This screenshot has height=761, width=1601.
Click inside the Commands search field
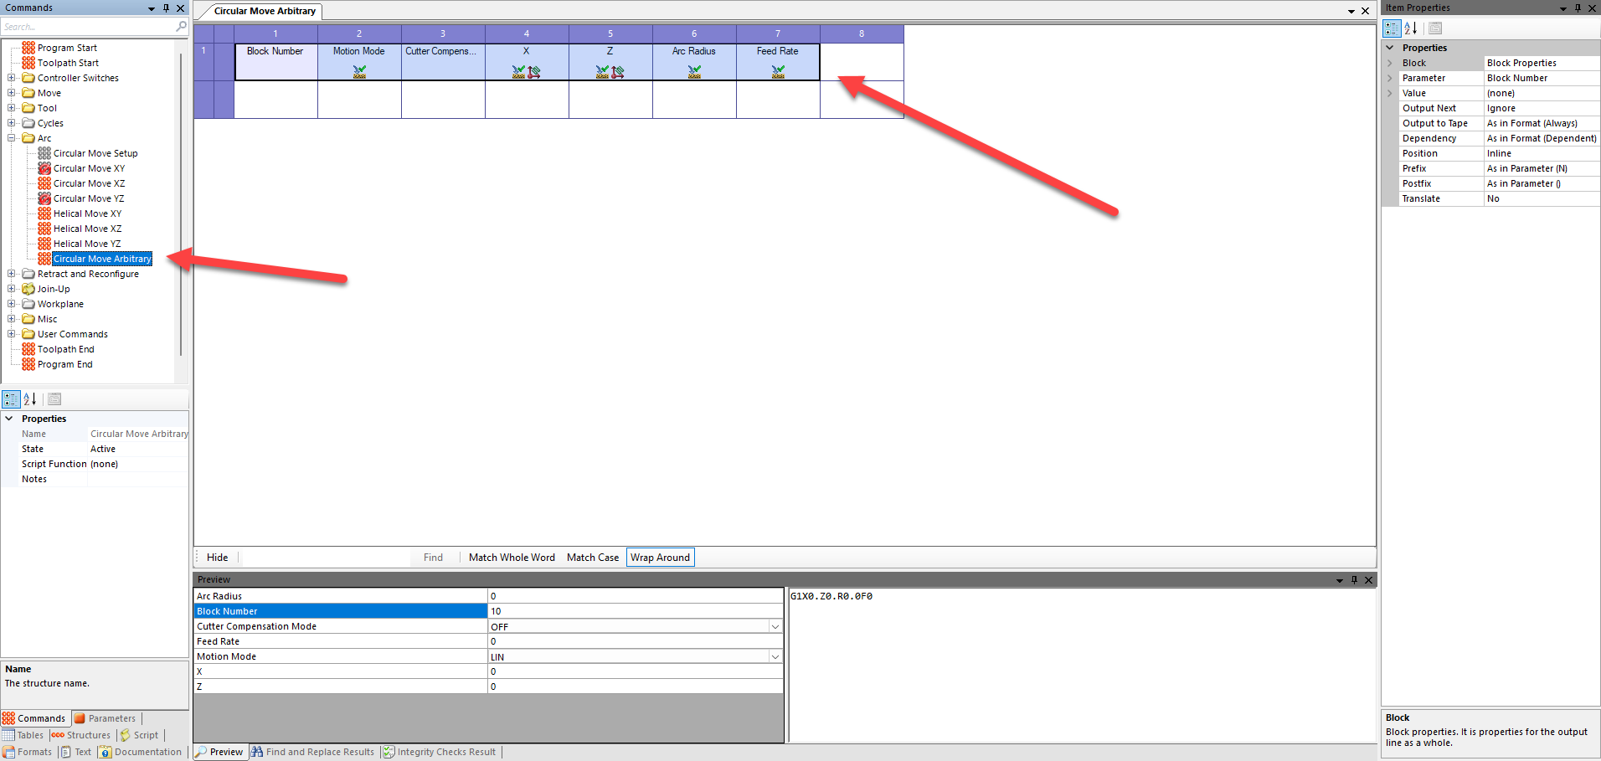(x=84, y=26)
